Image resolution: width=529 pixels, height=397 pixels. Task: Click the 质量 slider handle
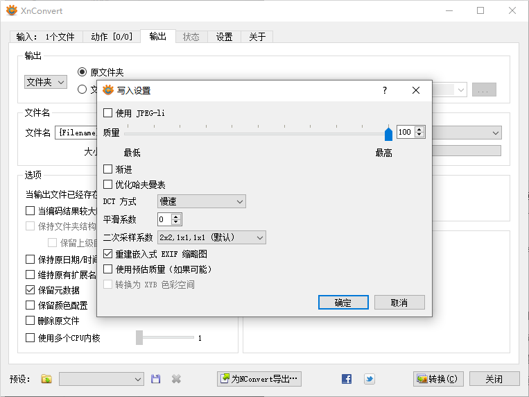pos(388,134)
